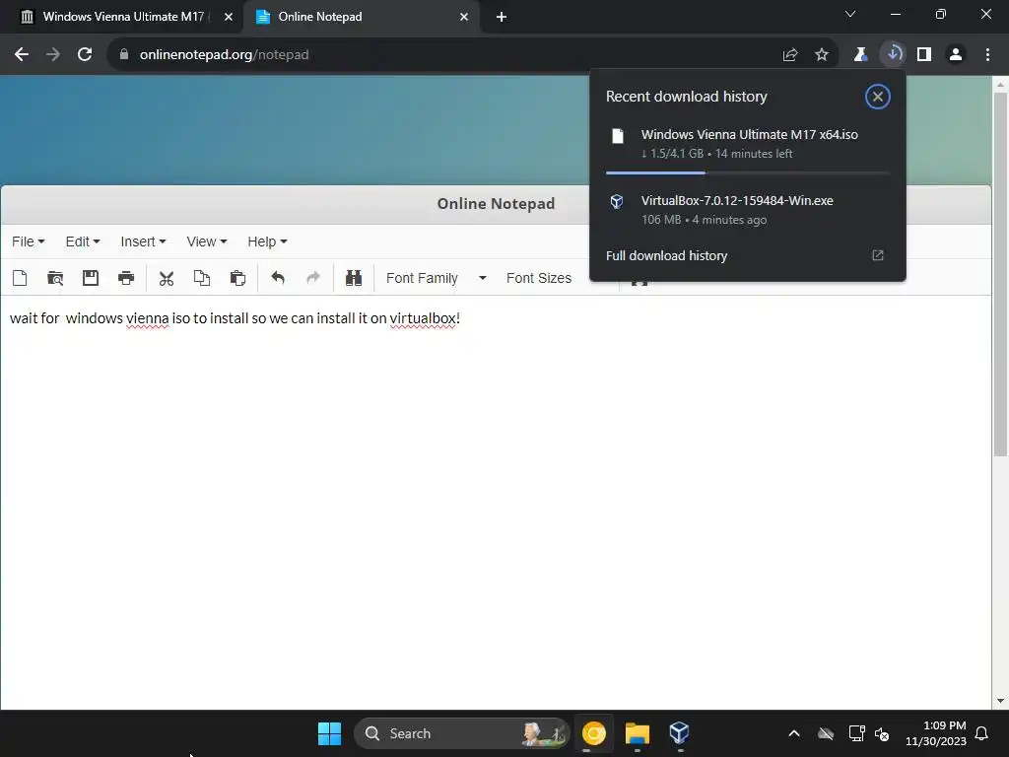
Task: Open the clock and date in taskbar
Action: coord(936,733)
